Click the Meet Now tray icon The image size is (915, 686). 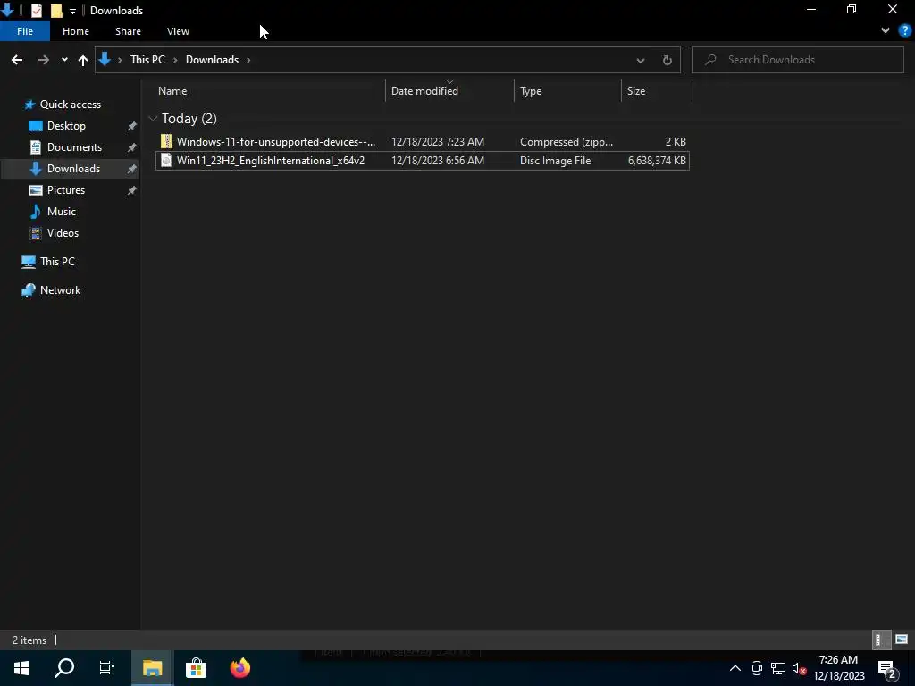(757, 668)
